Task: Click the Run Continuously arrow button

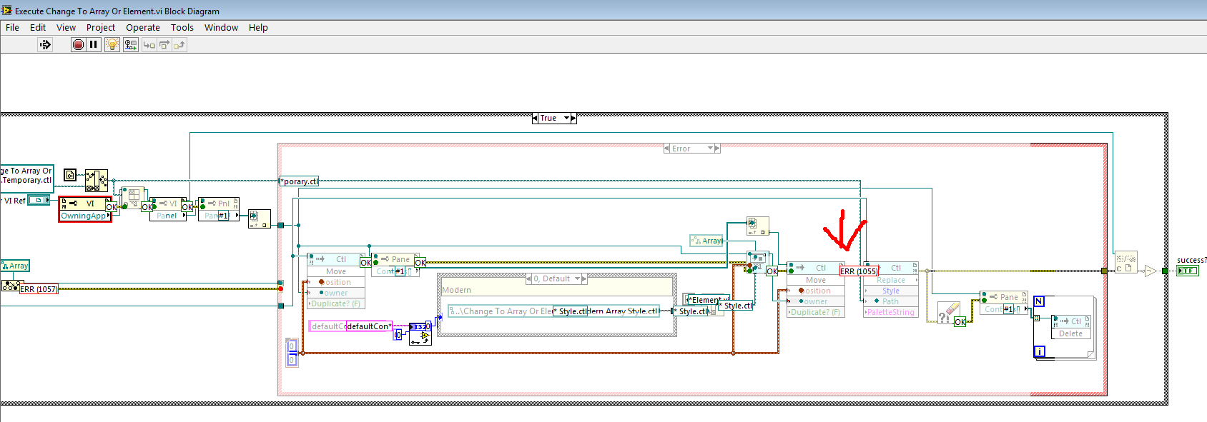Action: tap(45, 44)
